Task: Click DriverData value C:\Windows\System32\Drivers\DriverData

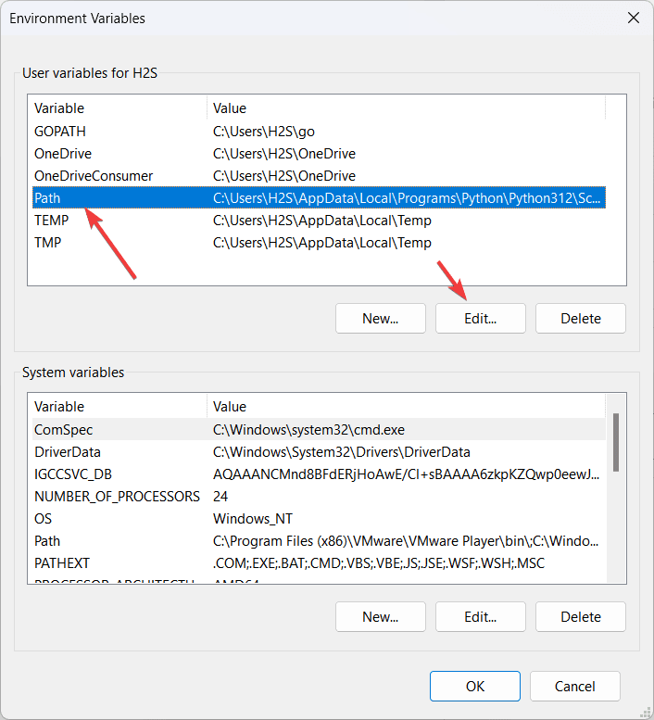Action: pyautogui.click(x=342, y=452)
